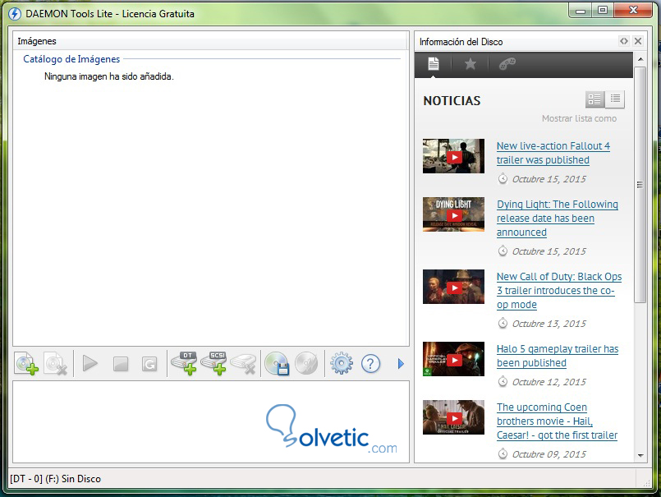Play the Halo 5 video thumbnail
This screenshot has width=661, height=497.
pyautogui.click(x=453, y=360)
